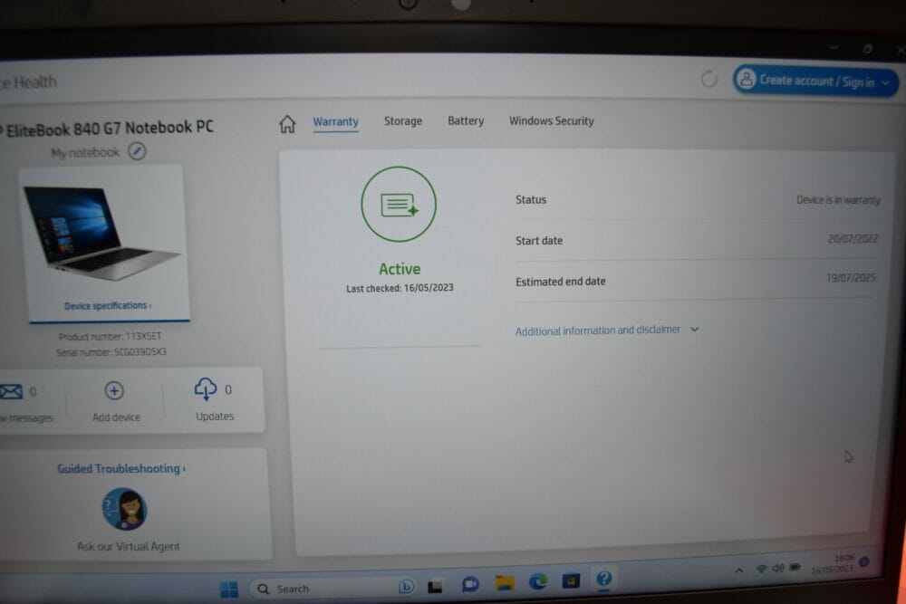Select the Start date value 20/07/2022

[x=853, y=238]
